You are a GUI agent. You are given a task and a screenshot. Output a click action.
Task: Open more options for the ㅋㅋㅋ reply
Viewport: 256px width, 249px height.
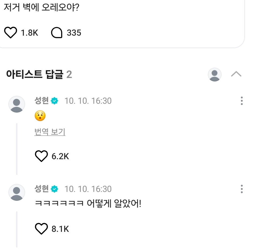click(x=242, y=189)
